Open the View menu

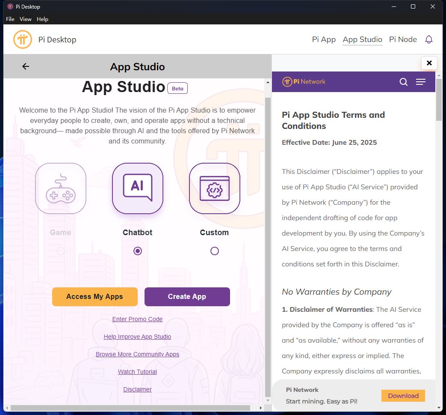click(x=25, y=19)
